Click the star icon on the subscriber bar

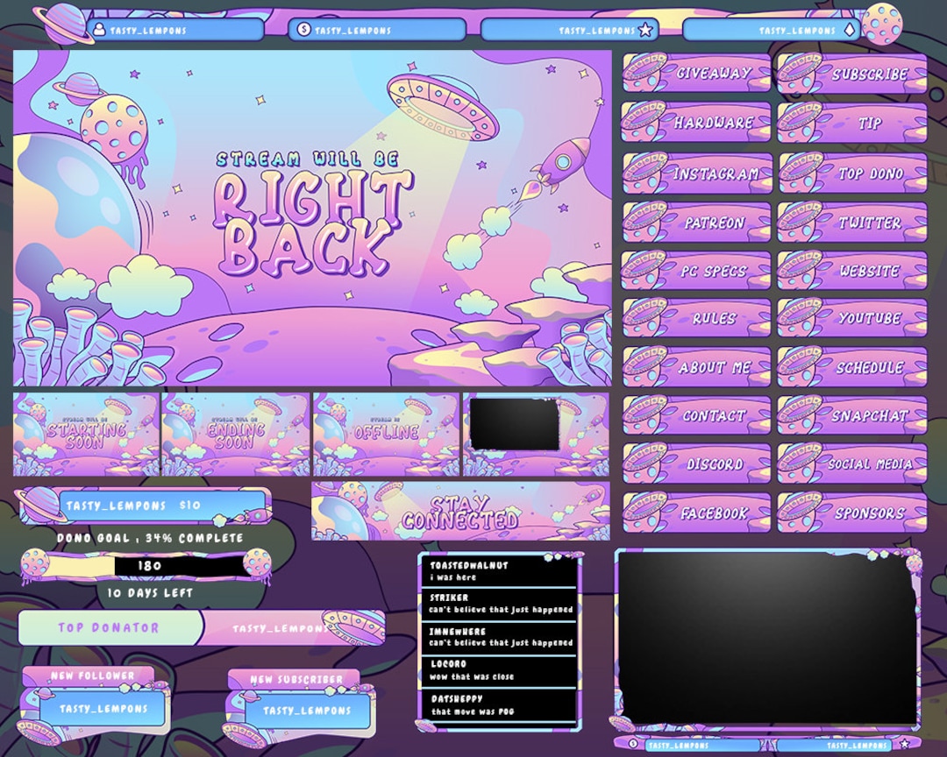coord(647,29)
